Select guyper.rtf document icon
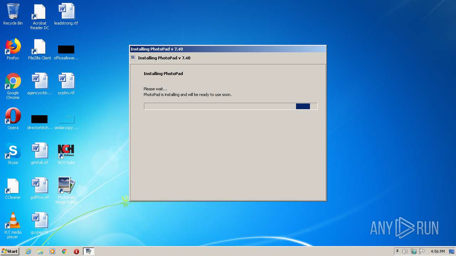This screenshot has height=256, width=456. point(40,223)
